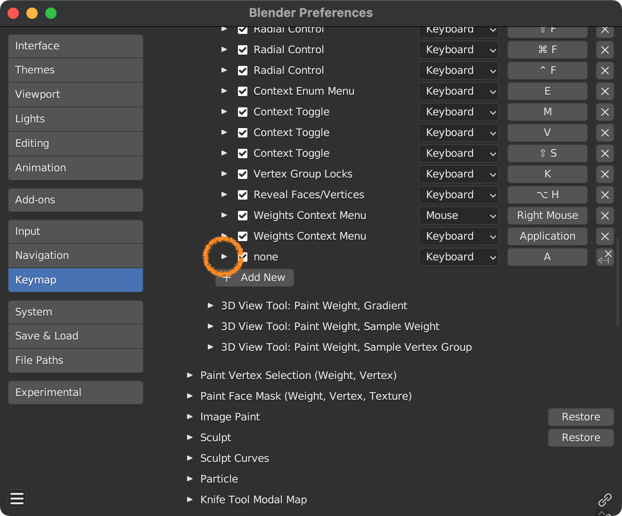Open the Themes preferences section

75,70
